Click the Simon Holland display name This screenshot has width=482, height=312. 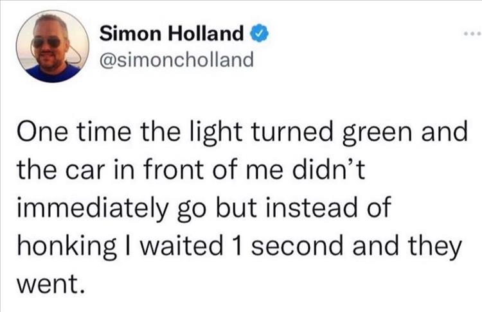(x=172, y=32)
